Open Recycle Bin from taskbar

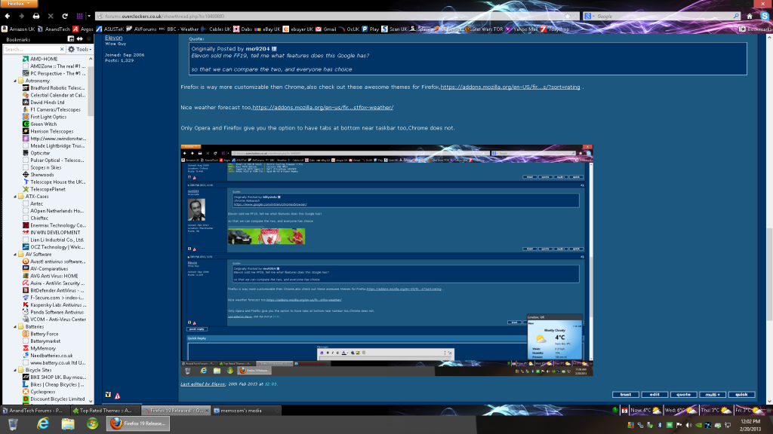tap(14, 423)
